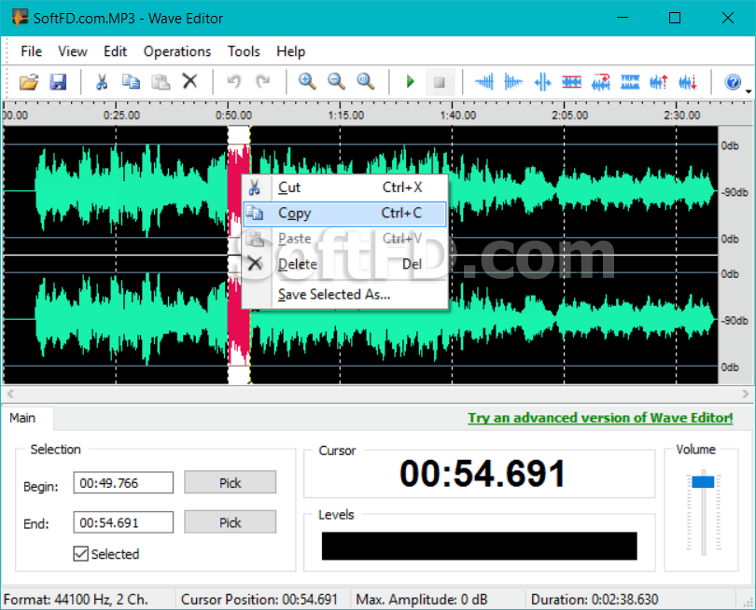Image resolution: width=756 pixels, height=610 pixels.
Task: Open the File menu
Action: [32, 51]
